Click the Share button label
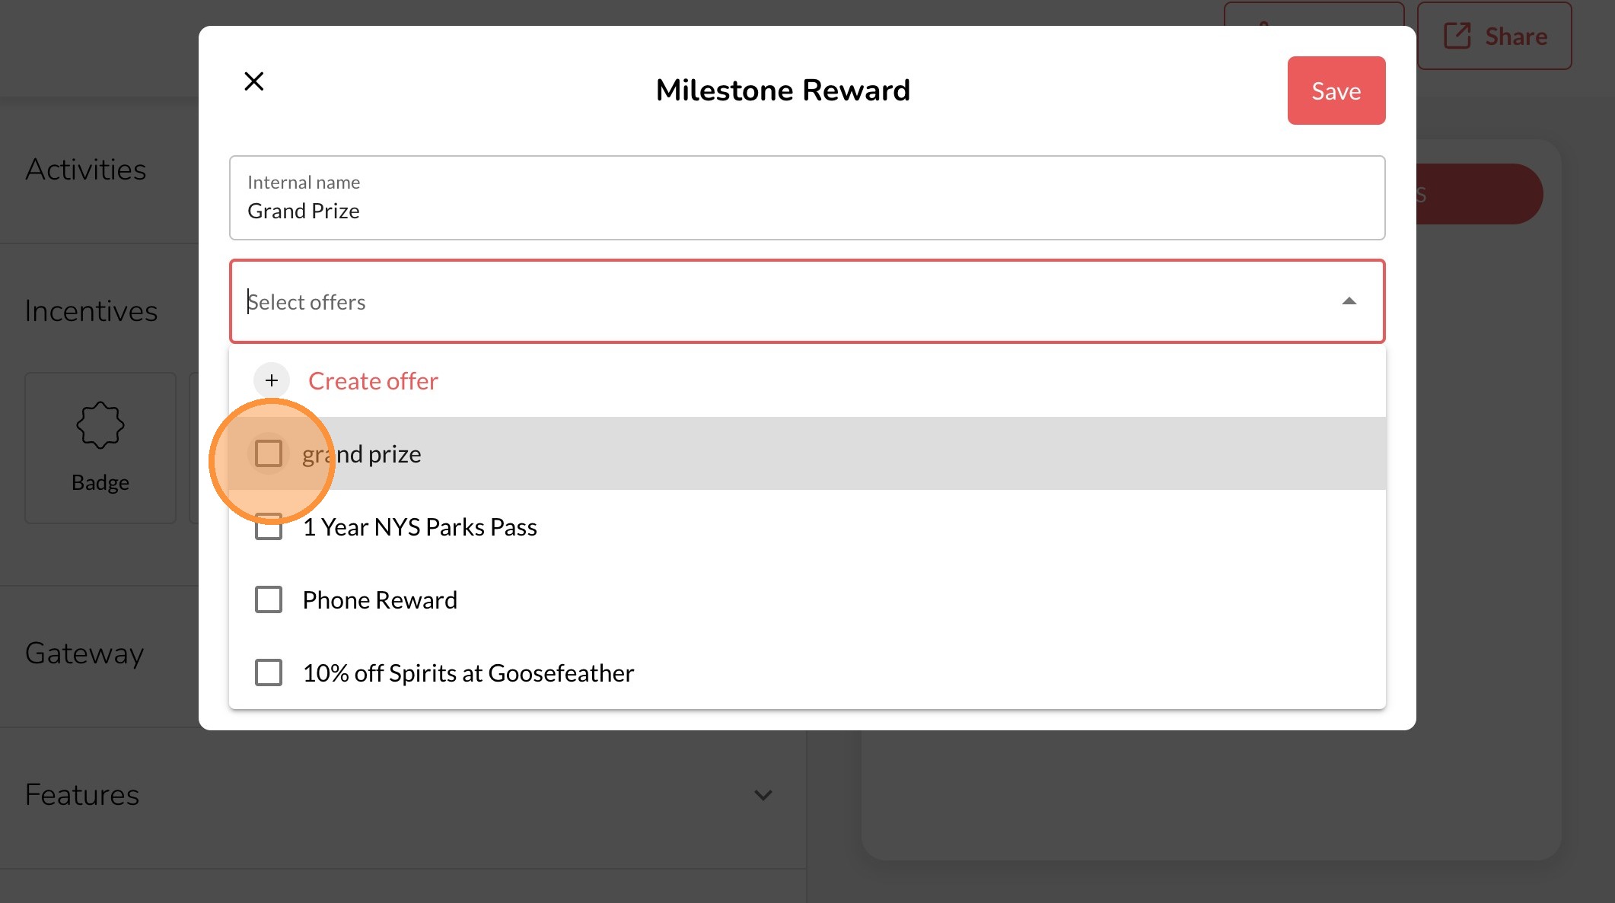 (x=1515, y=36)
